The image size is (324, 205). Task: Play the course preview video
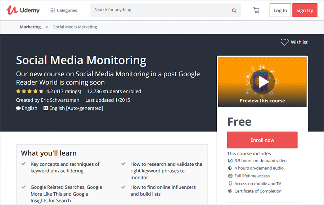262,82
